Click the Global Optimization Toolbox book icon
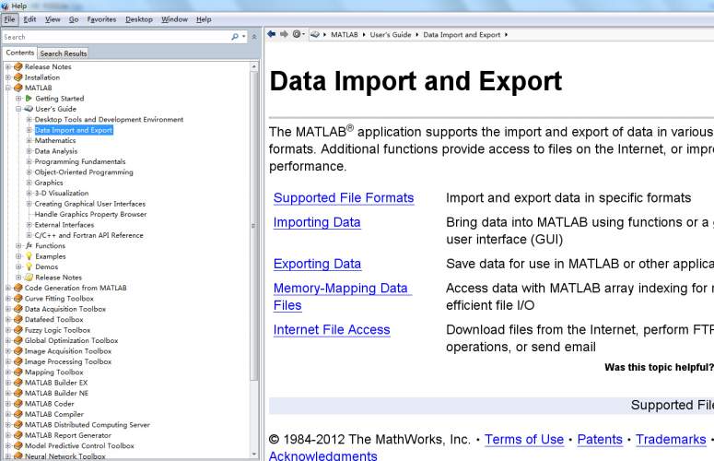The image size is (714, 461). [18, 340]
